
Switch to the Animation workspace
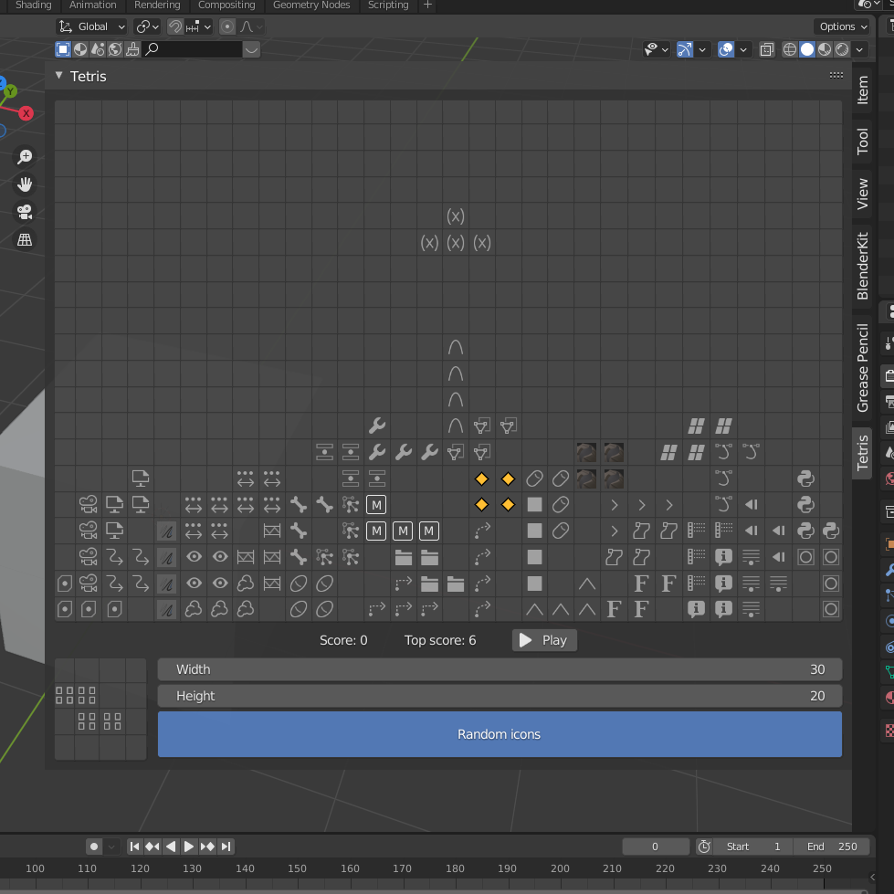click(x=92, y=5)
